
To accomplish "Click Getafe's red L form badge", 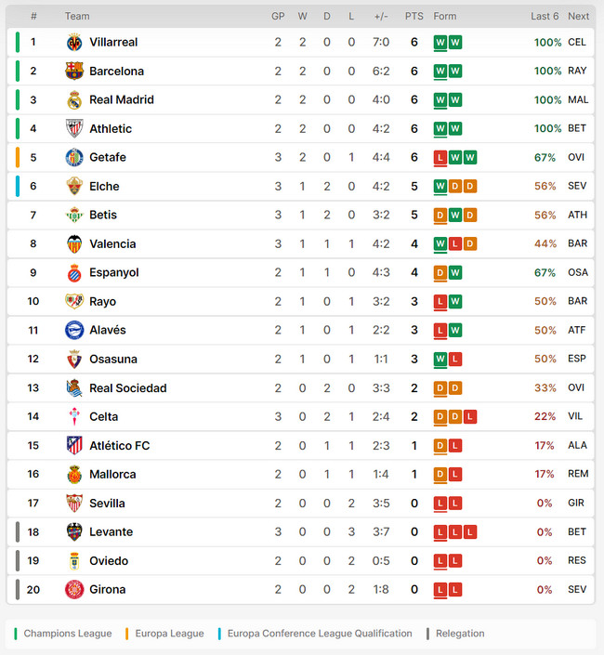I will tap(440, 158).
